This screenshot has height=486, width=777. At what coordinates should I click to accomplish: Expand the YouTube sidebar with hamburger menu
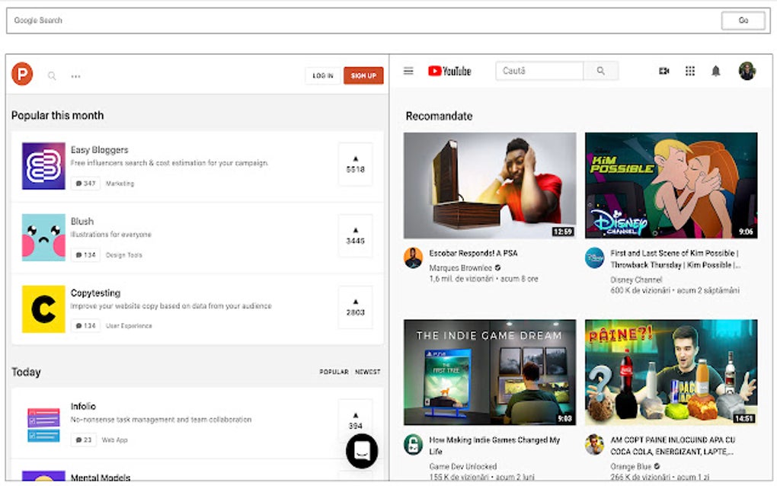click(408, 70)
